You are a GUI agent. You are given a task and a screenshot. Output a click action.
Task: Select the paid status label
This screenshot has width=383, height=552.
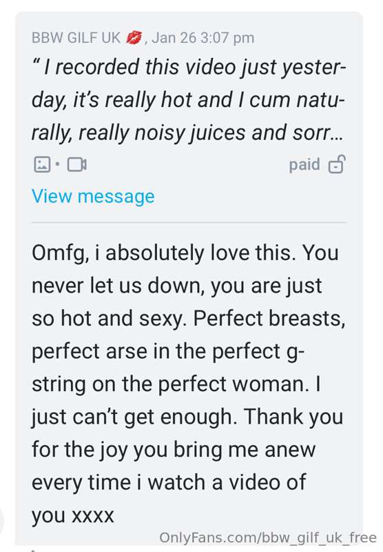point(304,164)
